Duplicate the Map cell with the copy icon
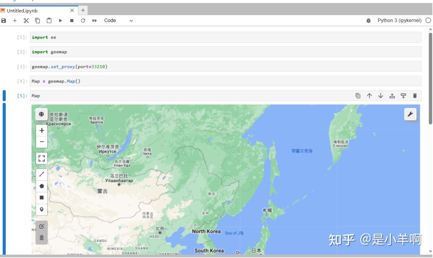Image resolution: width=433 pixels, height=258 pixels. (358, 95)
